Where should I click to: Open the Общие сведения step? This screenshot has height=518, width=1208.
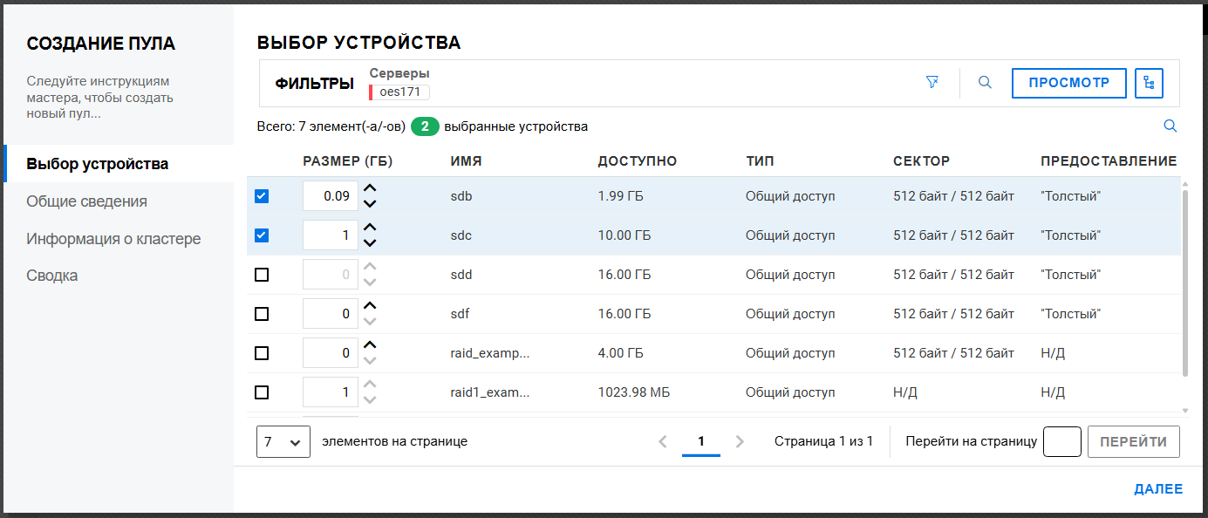coord(86,201)
